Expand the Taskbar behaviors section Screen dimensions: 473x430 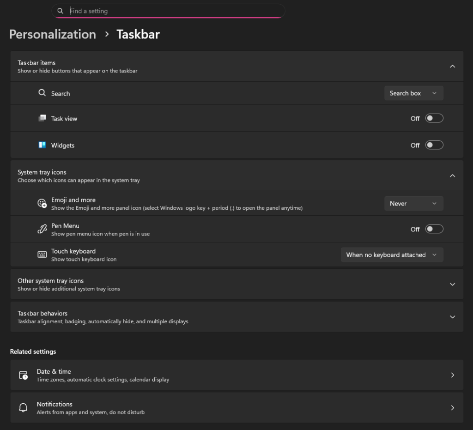tap(236, 317)
